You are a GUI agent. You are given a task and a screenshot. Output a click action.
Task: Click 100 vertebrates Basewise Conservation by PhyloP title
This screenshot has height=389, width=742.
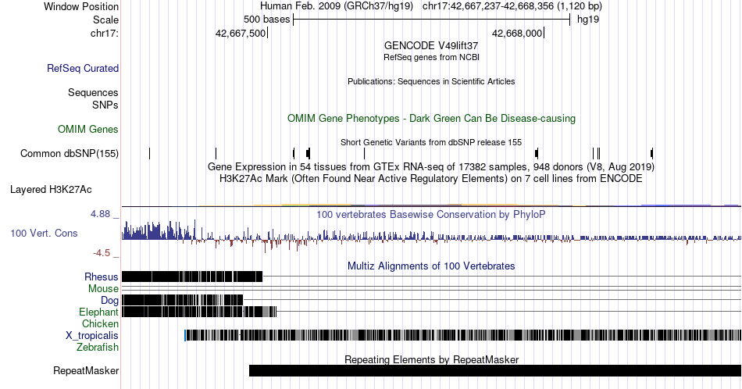(431, 214)
